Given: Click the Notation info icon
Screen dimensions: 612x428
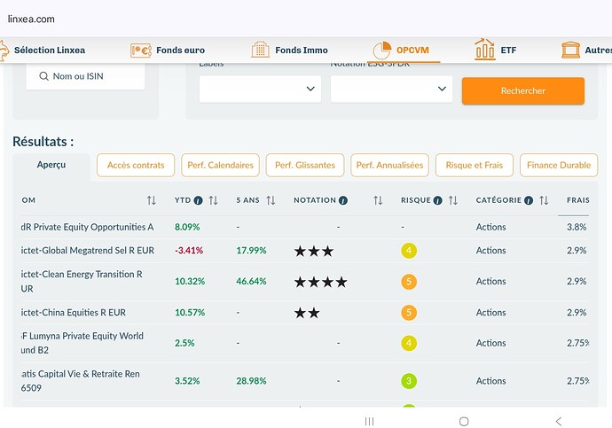Looking at the screenshot, I should point(342,200).
